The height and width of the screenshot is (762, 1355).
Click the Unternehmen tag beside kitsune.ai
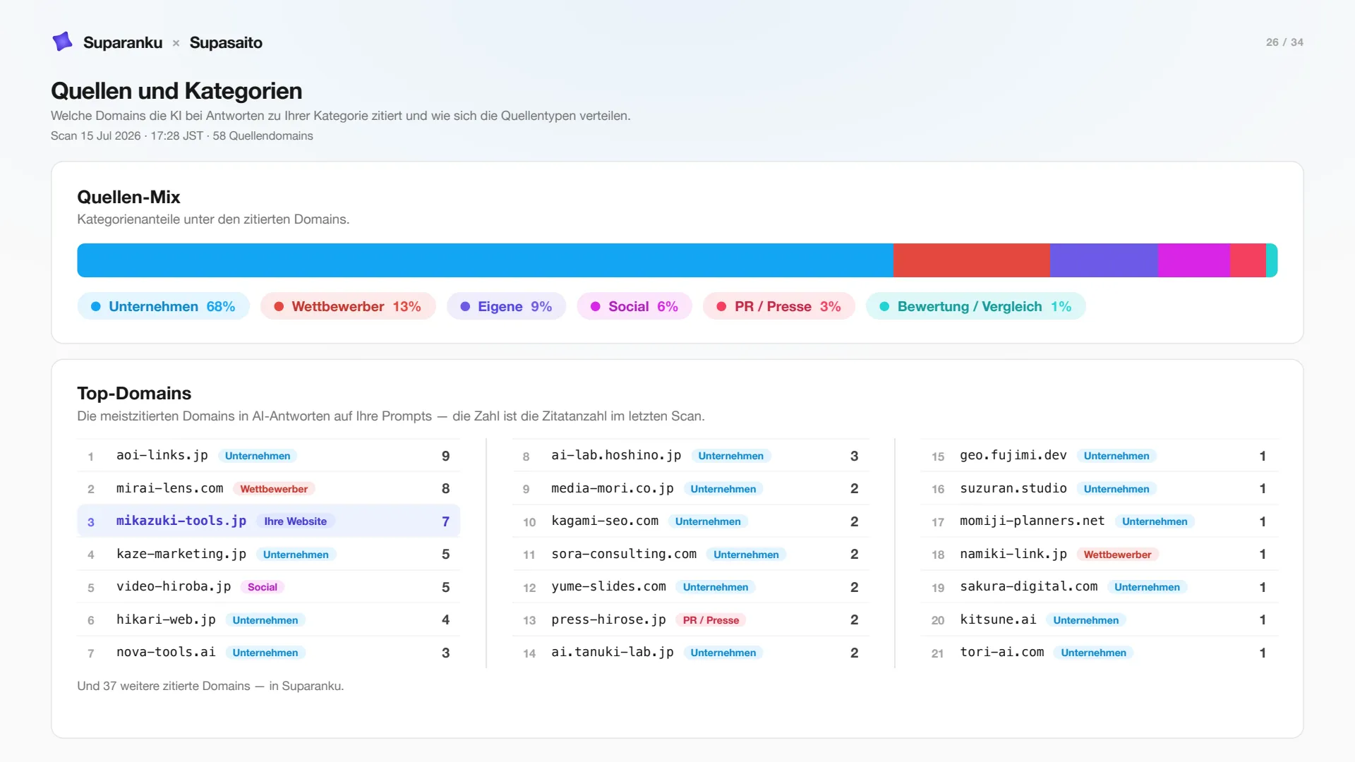tap(1085, 620)
